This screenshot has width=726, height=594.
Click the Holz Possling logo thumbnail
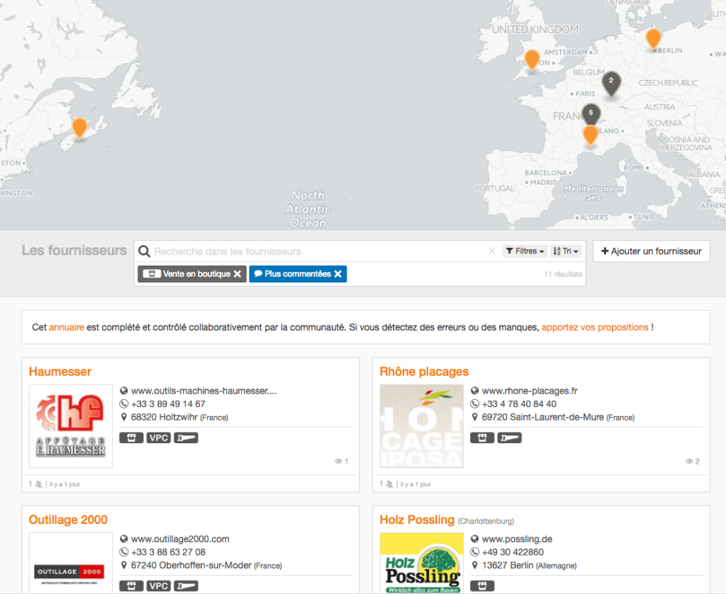(421, 563)
